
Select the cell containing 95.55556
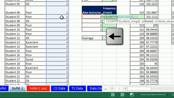click(x=151, y=59)
